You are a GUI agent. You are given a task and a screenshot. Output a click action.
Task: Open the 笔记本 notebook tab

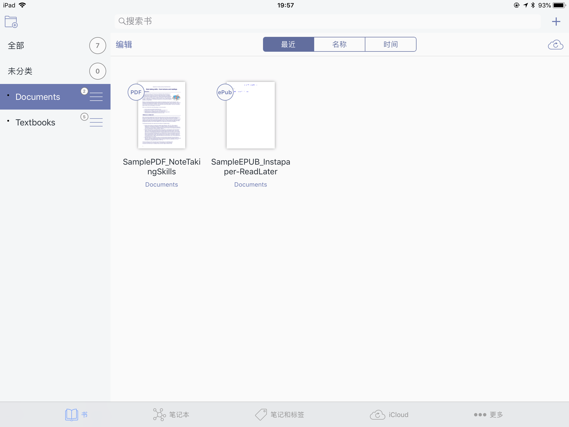point(171,414)
